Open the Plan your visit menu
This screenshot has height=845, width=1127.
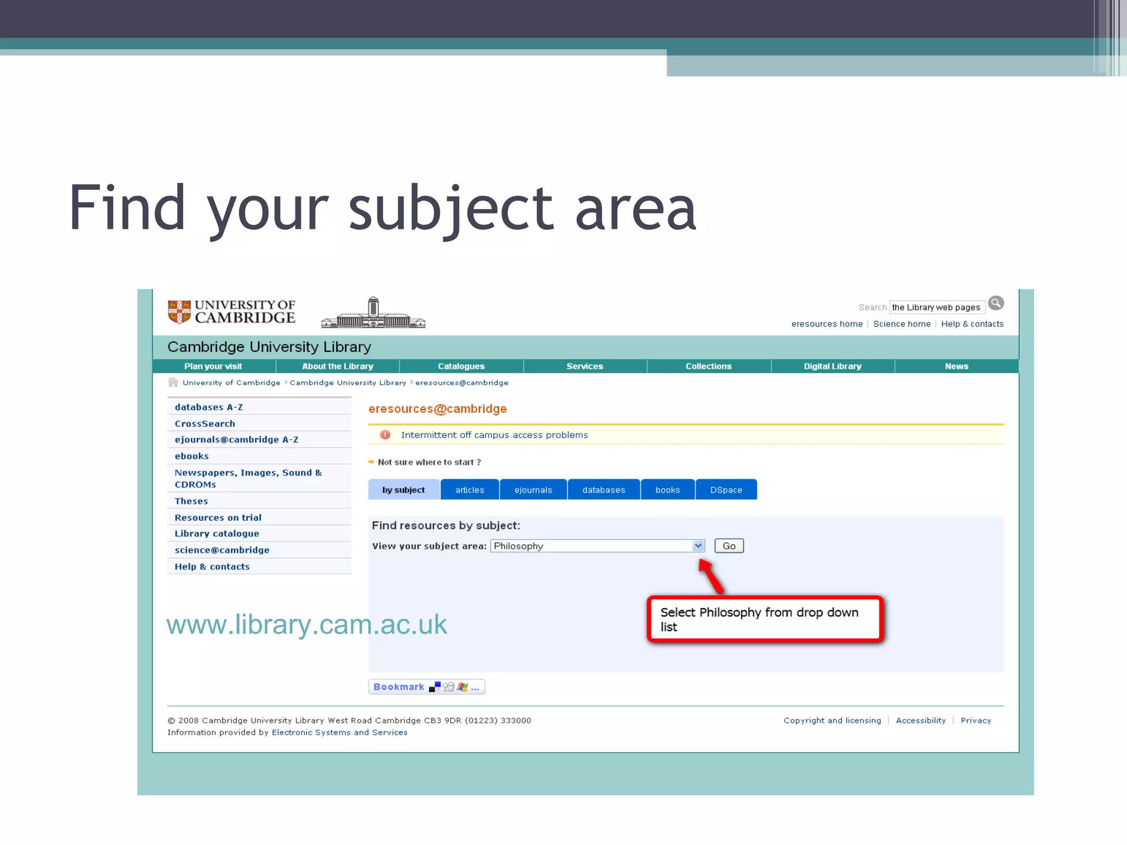[x=213, y=366]
